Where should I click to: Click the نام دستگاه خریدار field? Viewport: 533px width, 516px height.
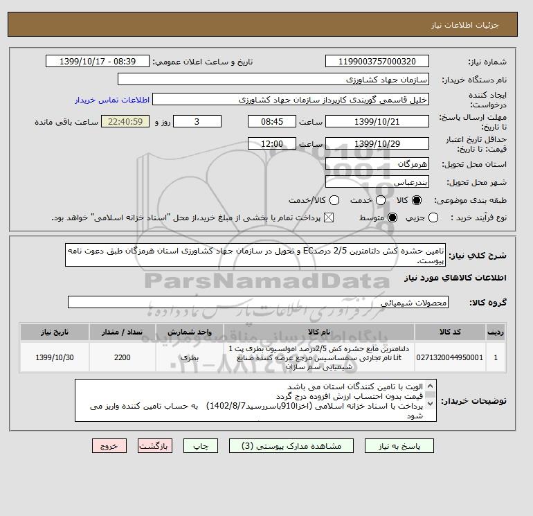click(x=273, y=79)
